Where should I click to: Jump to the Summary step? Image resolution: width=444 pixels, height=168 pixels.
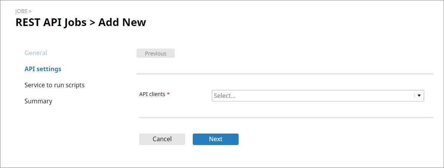click(x=38, y=101)
